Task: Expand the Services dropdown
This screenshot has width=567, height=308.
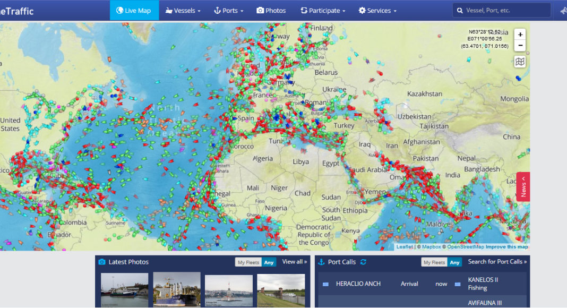Action: (x=377, y=11)
